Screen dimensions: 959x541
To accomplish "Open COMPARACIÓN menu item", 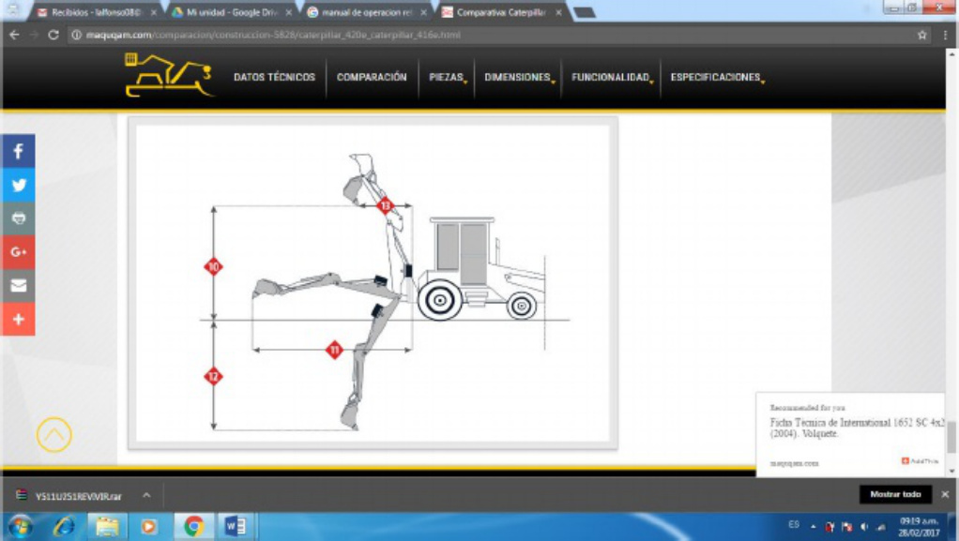I will 372,78.
